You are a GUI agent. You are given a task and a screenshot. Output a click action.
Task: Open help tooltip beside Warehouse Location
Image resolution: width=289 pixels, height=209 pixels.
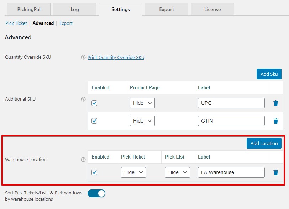83,160
